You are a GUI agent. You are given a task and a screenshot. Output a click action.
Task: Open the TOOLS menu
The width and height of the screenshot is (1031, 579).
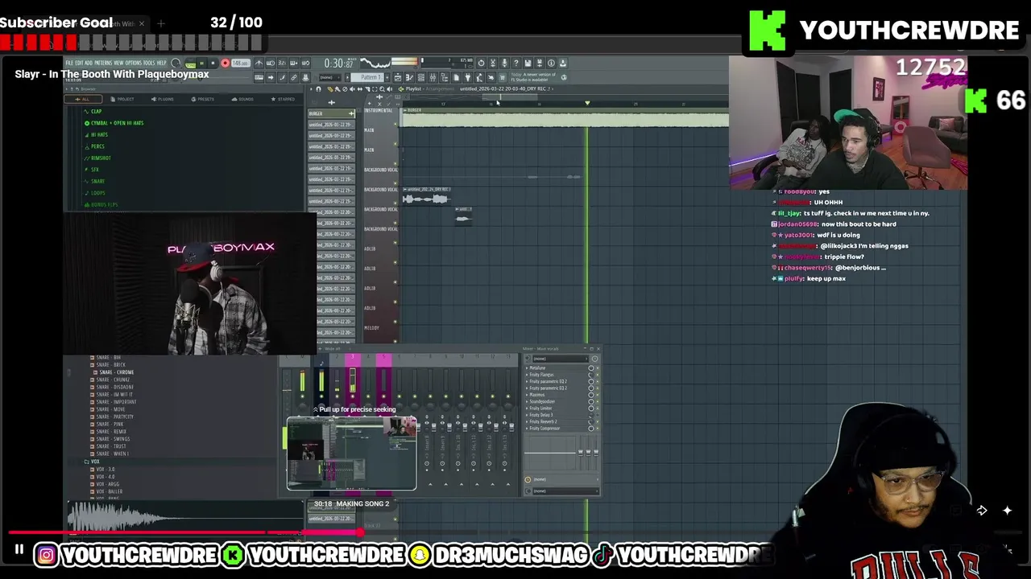click(149, 62)
